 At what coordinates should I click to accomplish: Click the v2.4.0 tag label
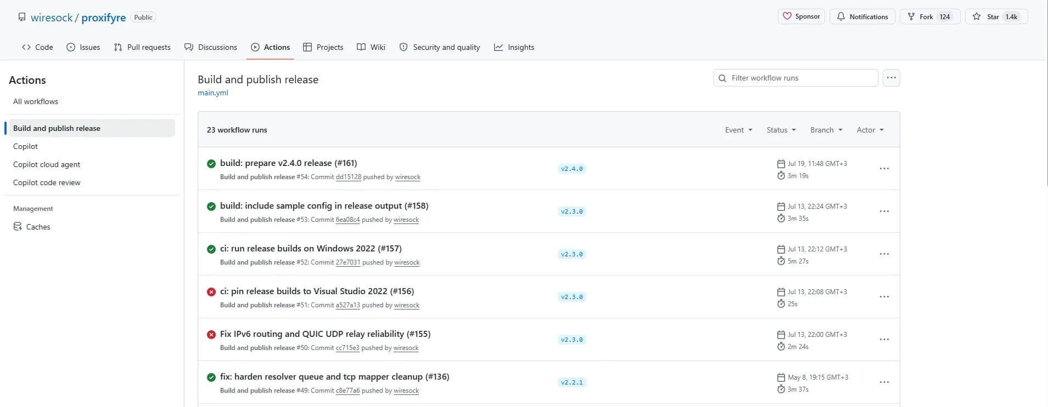click(x=572, y=169)
